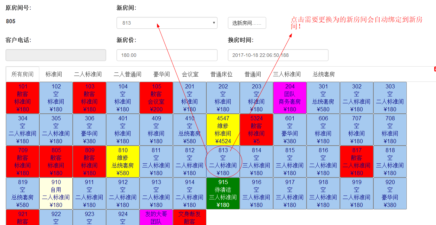Pick vacant room 104
The image size is (436, 225).
click(x=123, y=98)
